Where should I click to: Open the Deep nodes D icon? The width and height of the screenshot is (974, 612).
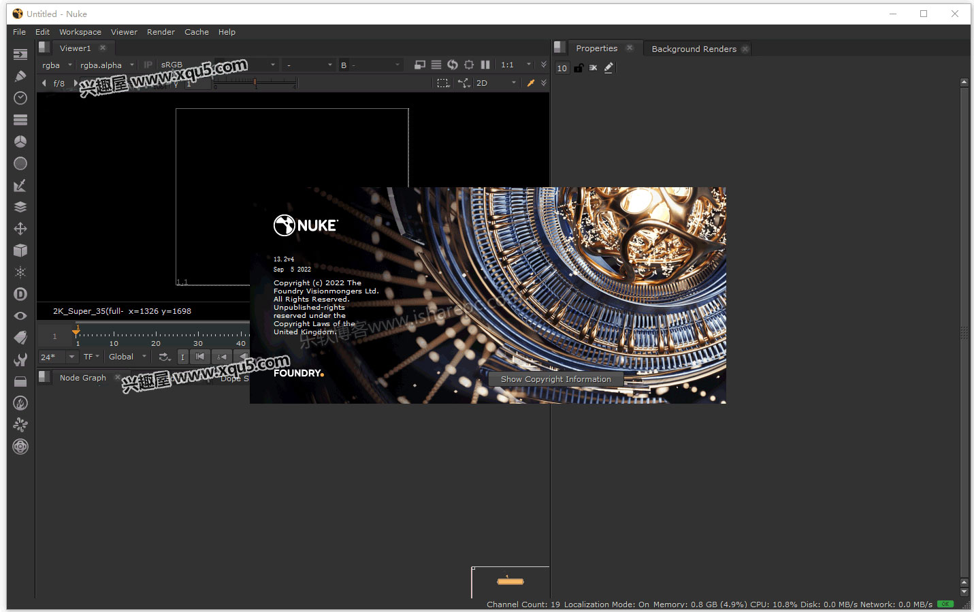(x=20, y=294)
